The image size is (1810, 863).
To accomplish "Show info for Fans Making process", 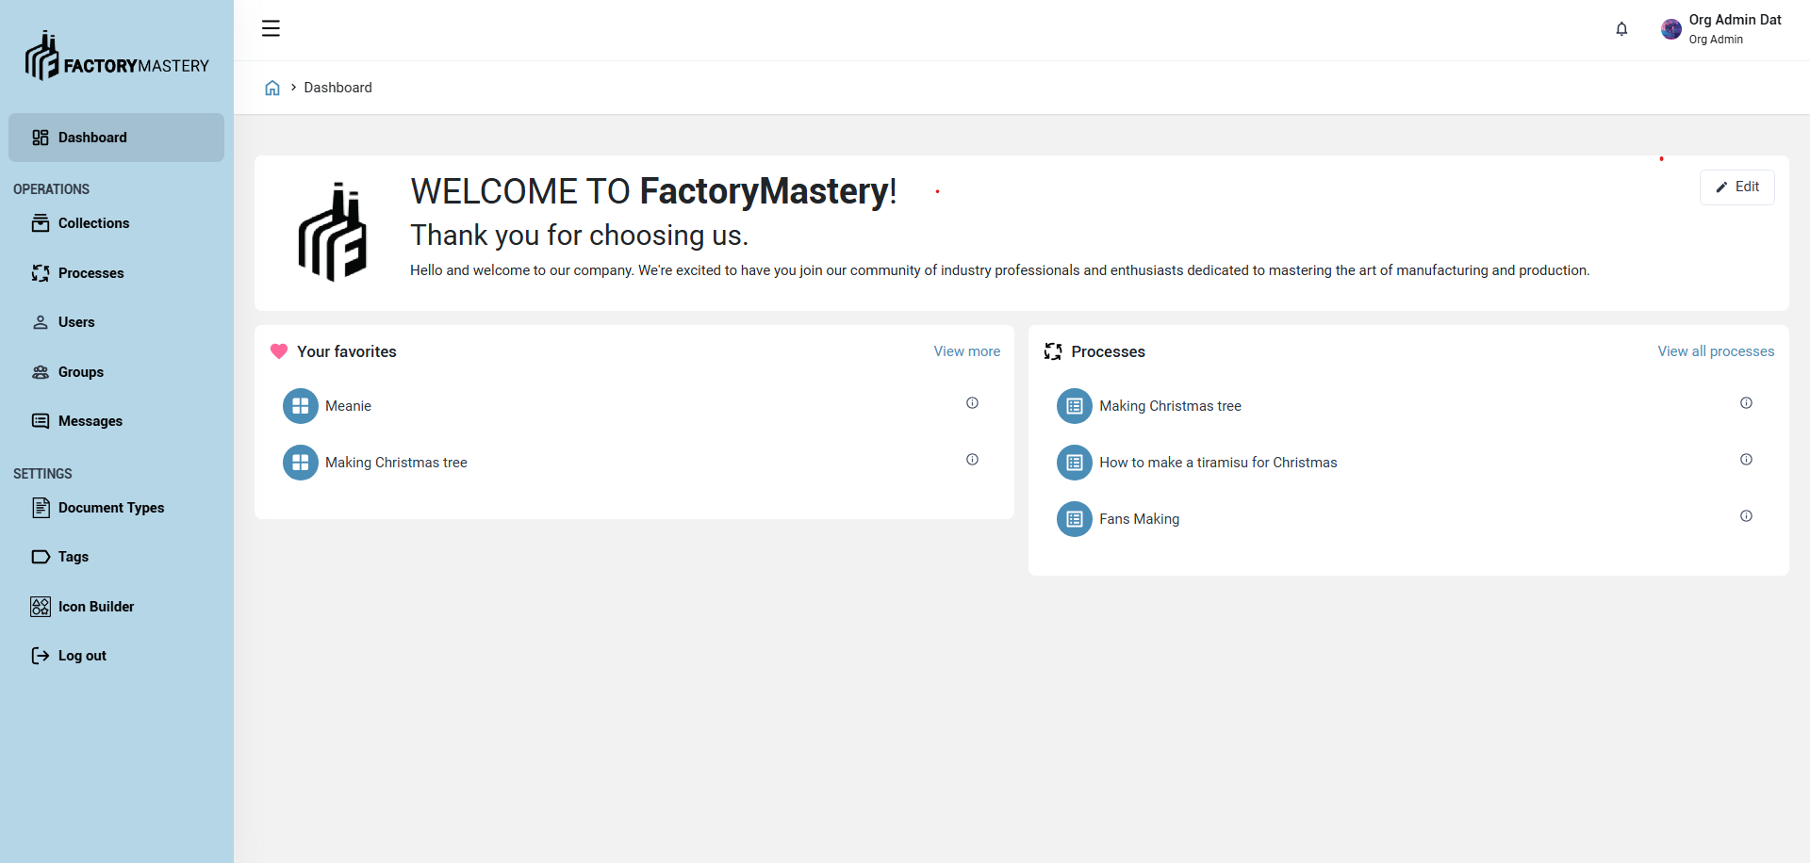I will [x=1746, y=516].
